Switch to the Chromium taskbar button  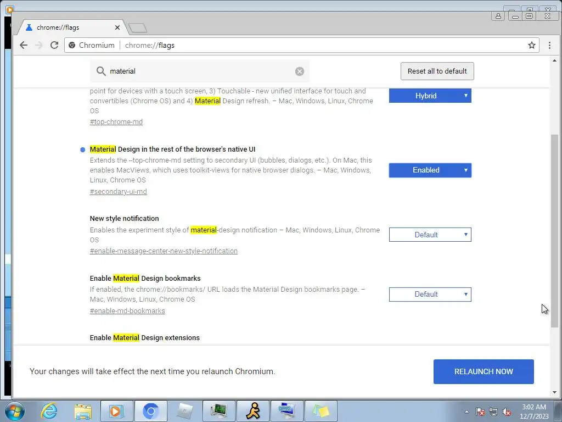tap(150, 411)
